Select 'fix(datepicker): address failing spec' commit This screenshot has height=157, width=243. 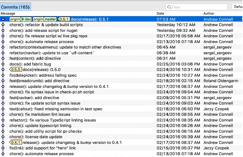(x=43, y=75)
